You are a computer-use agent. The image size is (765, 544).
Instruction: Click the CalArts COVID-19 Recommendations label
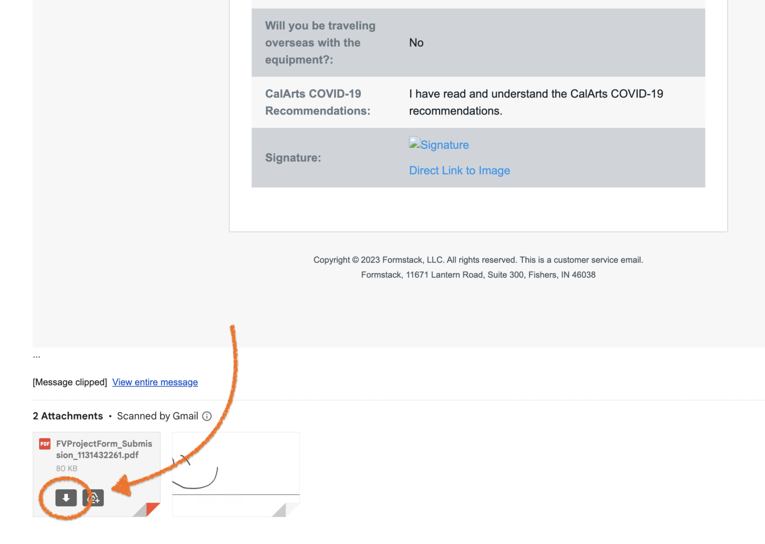[x=318, y=102]
